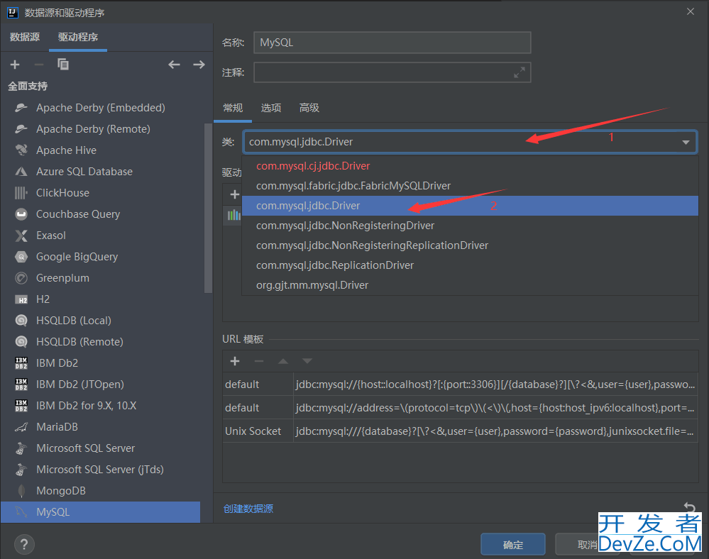Image resolution: width=709 pixels, height=559 pixels.
Task: Choose com.mysql.jdbc.NonRegisteringReplicationDriver option
Action: tap(471, 245)
